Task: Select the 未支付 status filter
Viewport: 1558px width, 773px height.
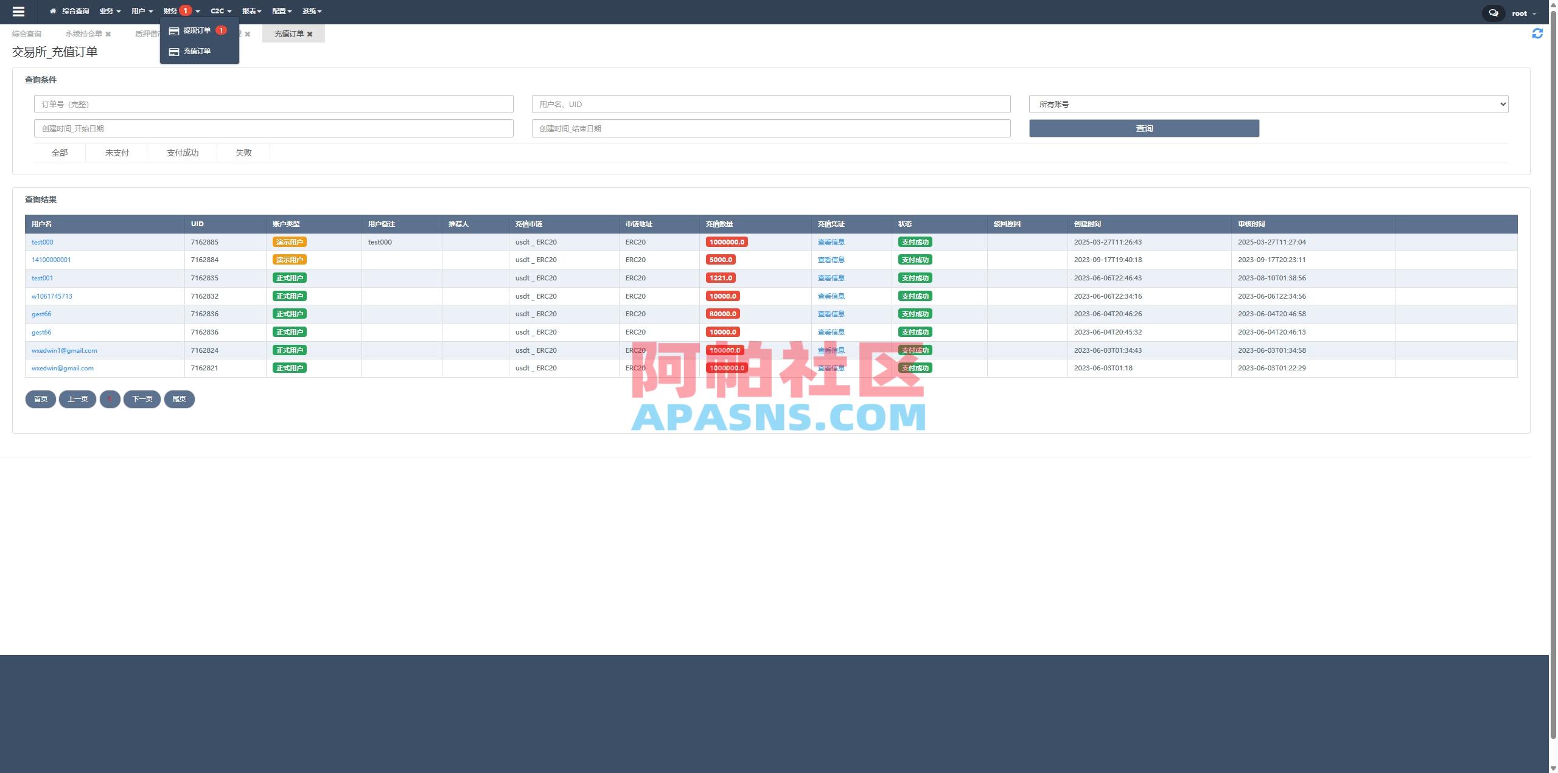Action: click(116, 153)
